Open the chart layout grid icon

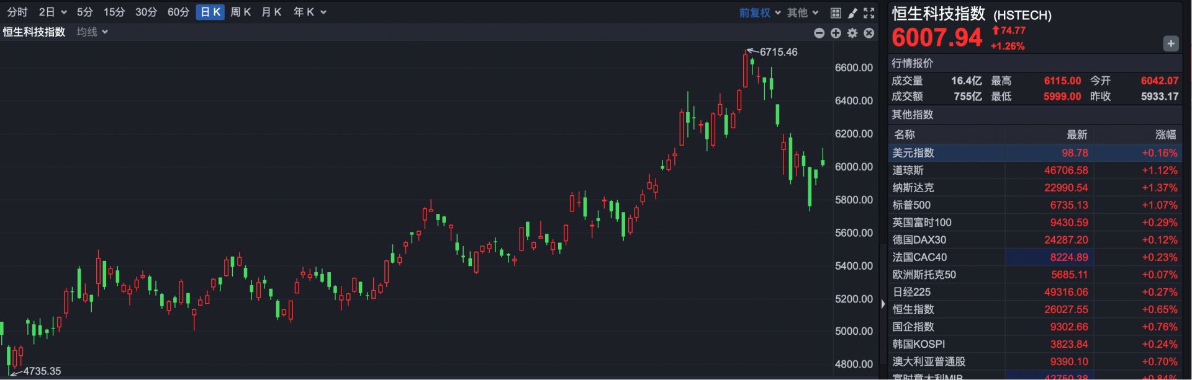(836, 13)
